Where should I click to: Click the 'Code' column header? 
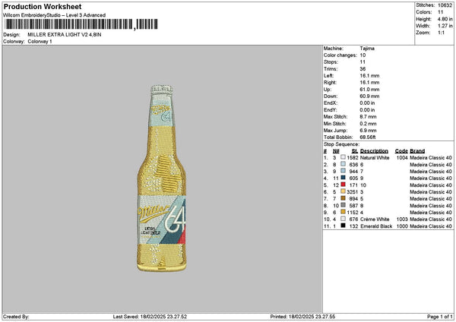(401, 151)
